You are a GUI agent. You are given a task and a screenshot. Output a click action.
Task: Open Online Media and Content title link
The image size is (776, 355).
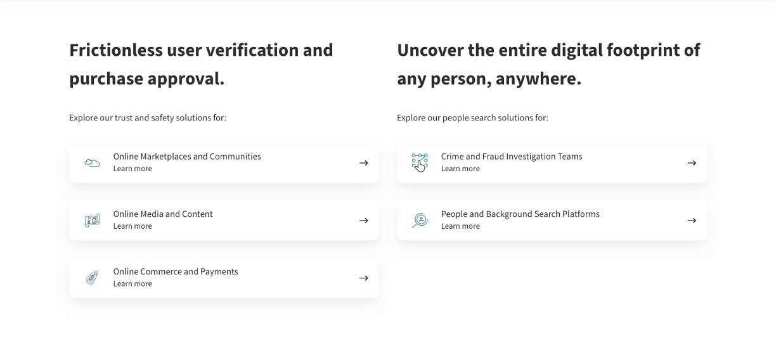163,214
